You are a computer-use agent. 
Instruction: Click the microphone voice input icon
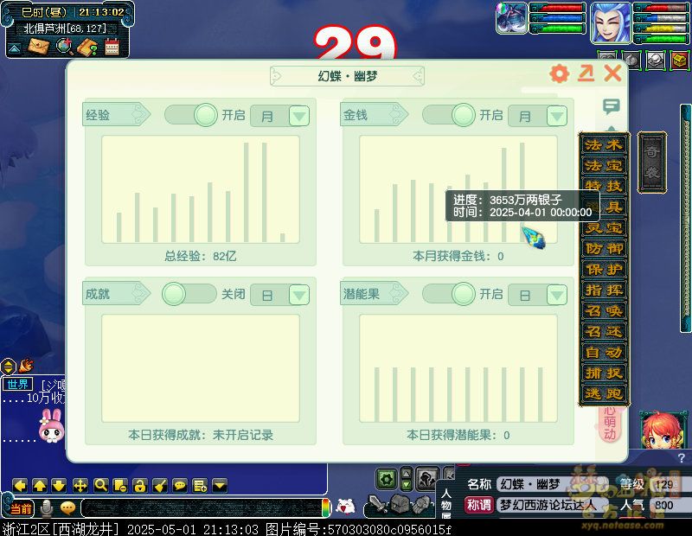[46, 508]
